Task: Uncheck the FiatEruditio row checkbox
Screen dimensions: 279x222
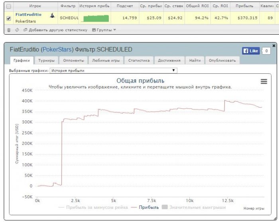Action: tap(8, 18)
